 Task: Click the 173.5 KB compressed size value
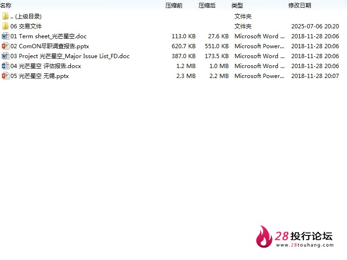(217, 56)
